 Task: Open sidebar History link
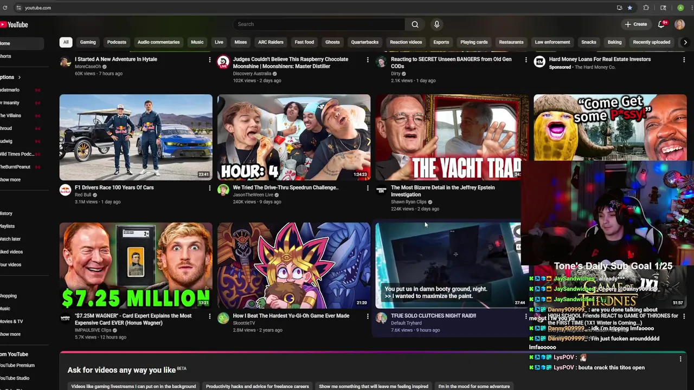(x=7, y=213)
